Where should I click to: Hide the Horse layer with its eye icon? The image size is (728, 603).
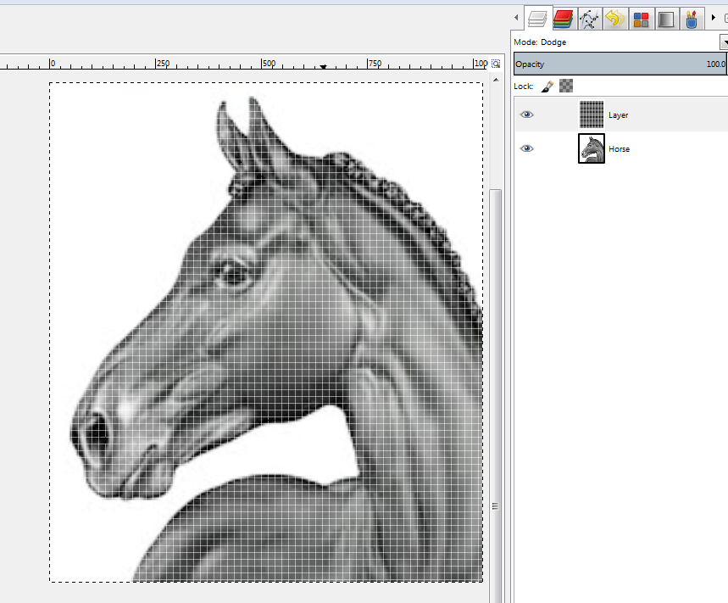point(527,148)
